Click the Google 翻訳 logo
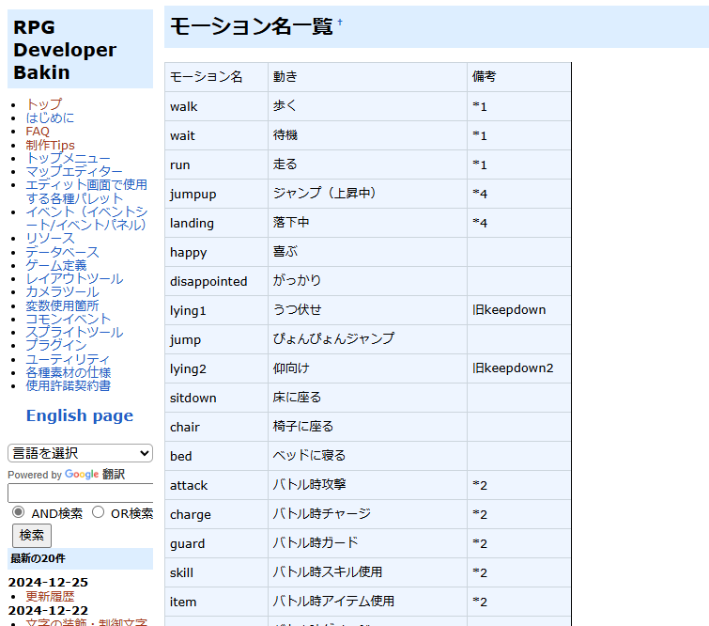709x626 pixels. point(95,475)
